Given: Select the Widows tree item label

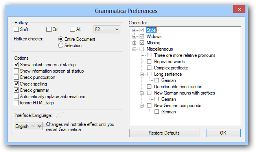Looking at the screenshot, I should tap(154, 36).
